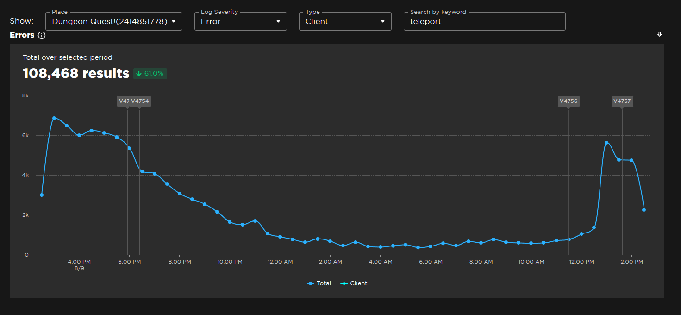Click the V4757 version marker flag
The height and width of the screenshot is (315, 681).
(622, 101)
